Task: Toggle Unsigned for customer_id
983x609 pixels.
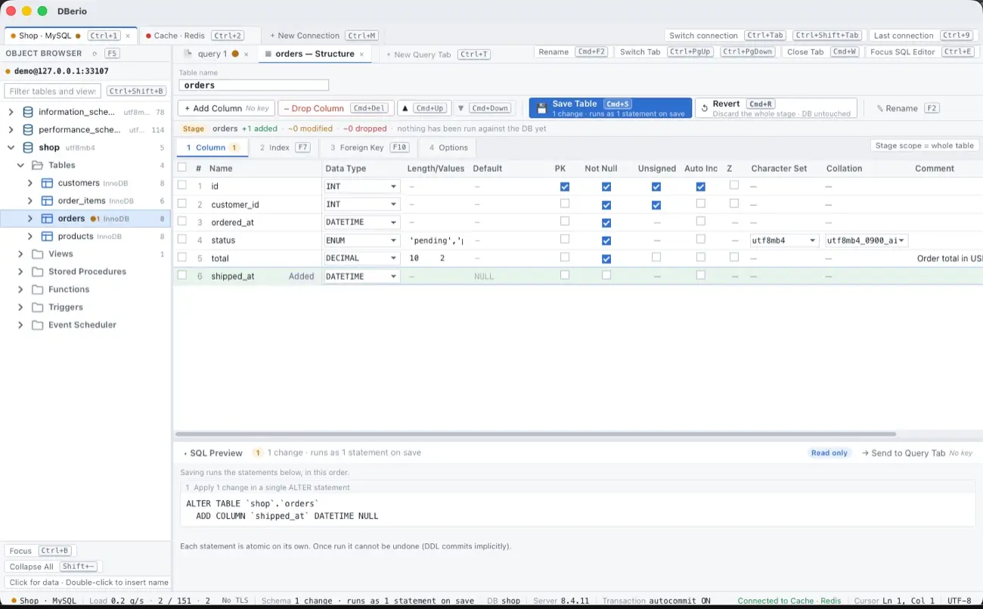Action: click(656, 204)
